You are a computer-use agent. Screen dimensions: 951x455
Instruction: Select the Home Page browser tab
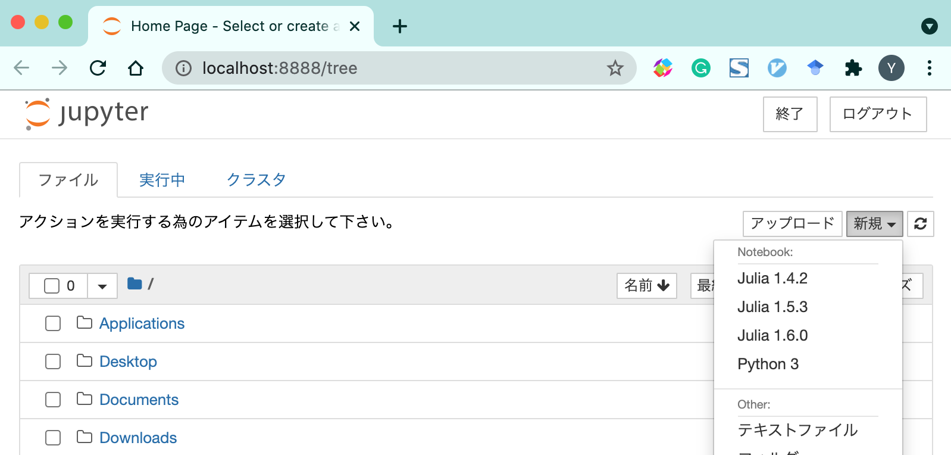click(x=231, y=26)
